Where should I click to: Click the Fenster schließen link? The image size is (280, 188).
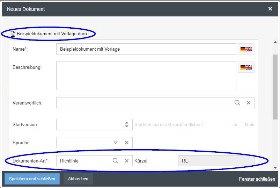pyautogui.click(x=257, y=179)
